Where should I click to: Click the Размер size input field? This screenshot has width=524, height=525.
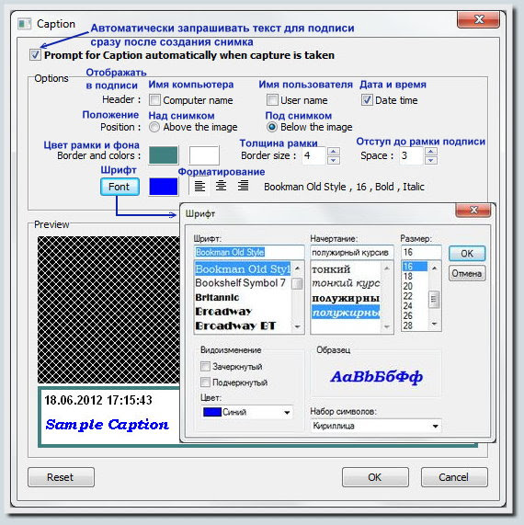[x=421, y=252]
